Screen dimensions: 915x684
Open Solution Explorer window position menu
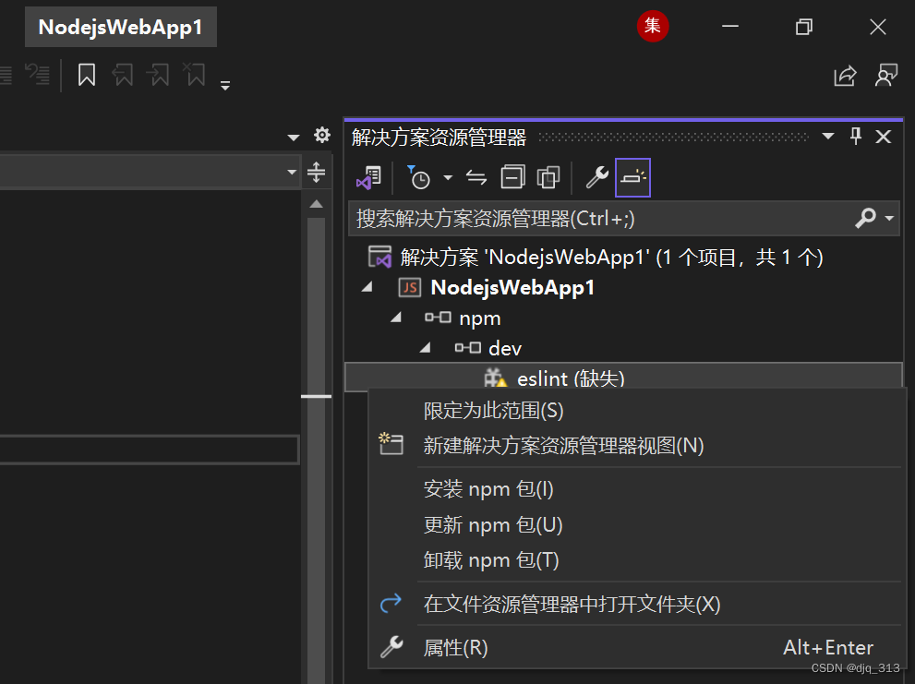point(827,137)
